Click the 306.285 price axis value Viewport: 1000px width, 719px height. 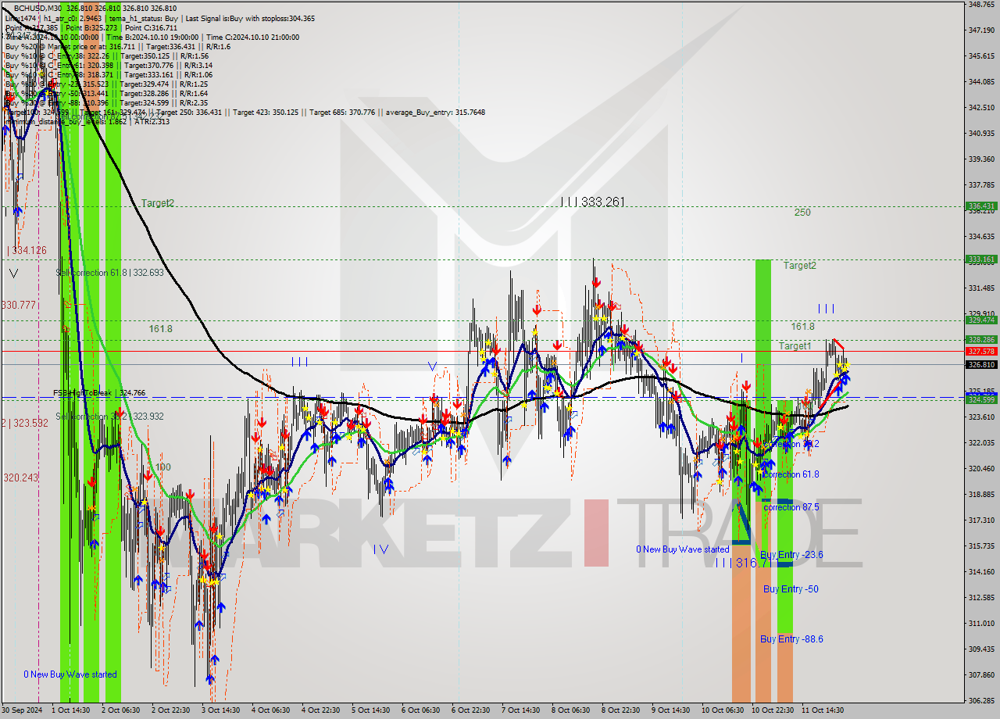[x=980, y=700]
